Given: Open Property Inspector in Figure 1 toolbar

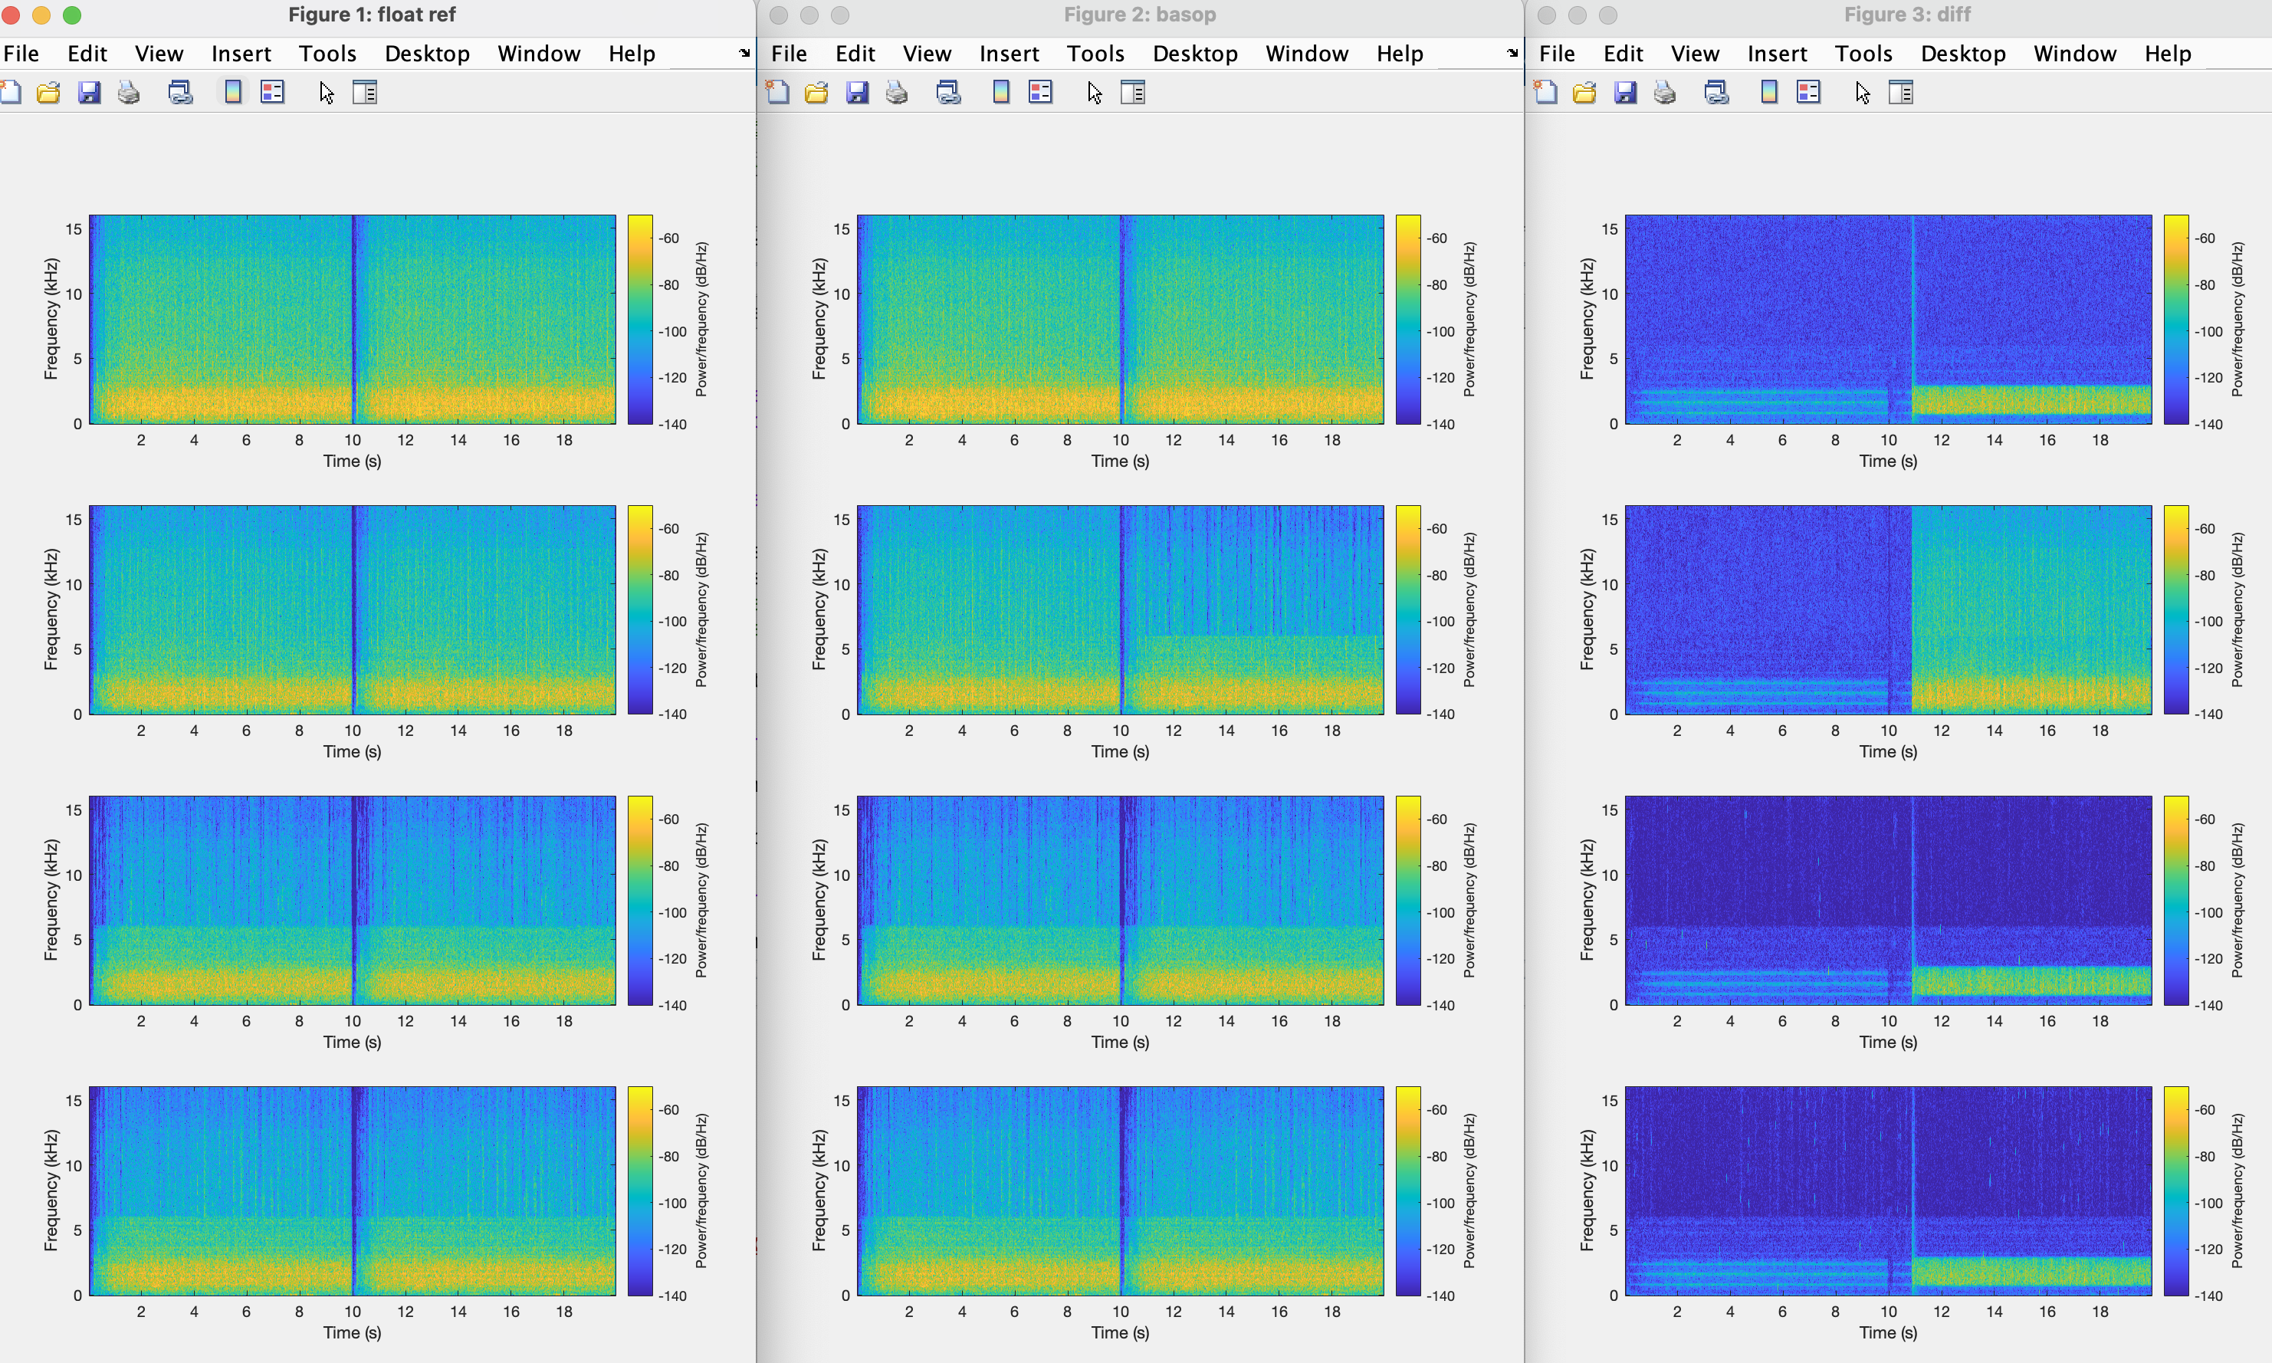Looking at the screenshot, I should [365, 92].
